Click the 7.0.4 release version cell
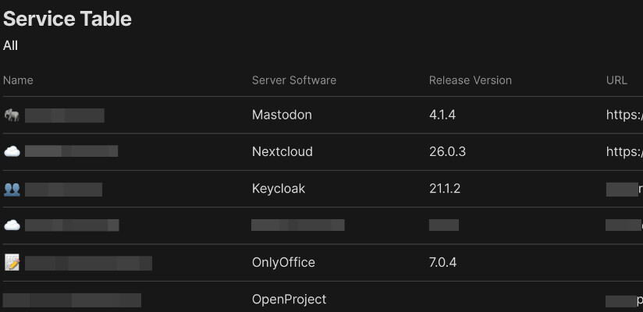The height and width of the screenshot is (312, 643). (443, 262)
